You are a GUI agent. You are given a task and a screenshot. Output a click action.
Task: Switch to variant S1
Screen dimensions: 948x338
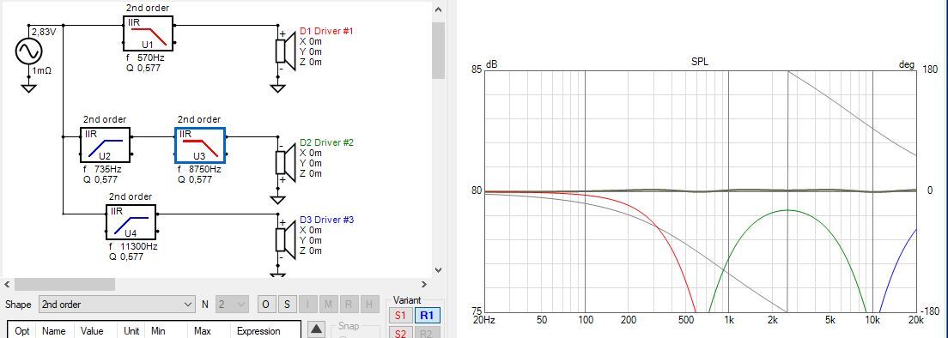pyautogui.click(x=400, y=315)
